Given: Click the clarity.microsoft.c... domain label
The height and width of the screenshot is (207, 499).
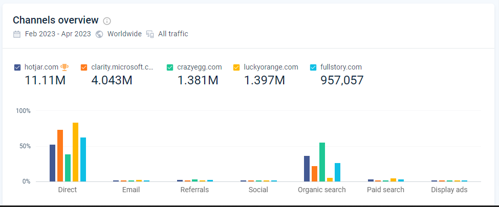Looking at the screenshot, I should 122,67.
